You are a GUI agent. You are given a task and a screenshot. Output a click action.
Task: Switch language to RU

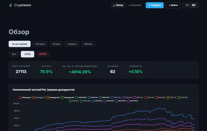[x=194, y=5]
